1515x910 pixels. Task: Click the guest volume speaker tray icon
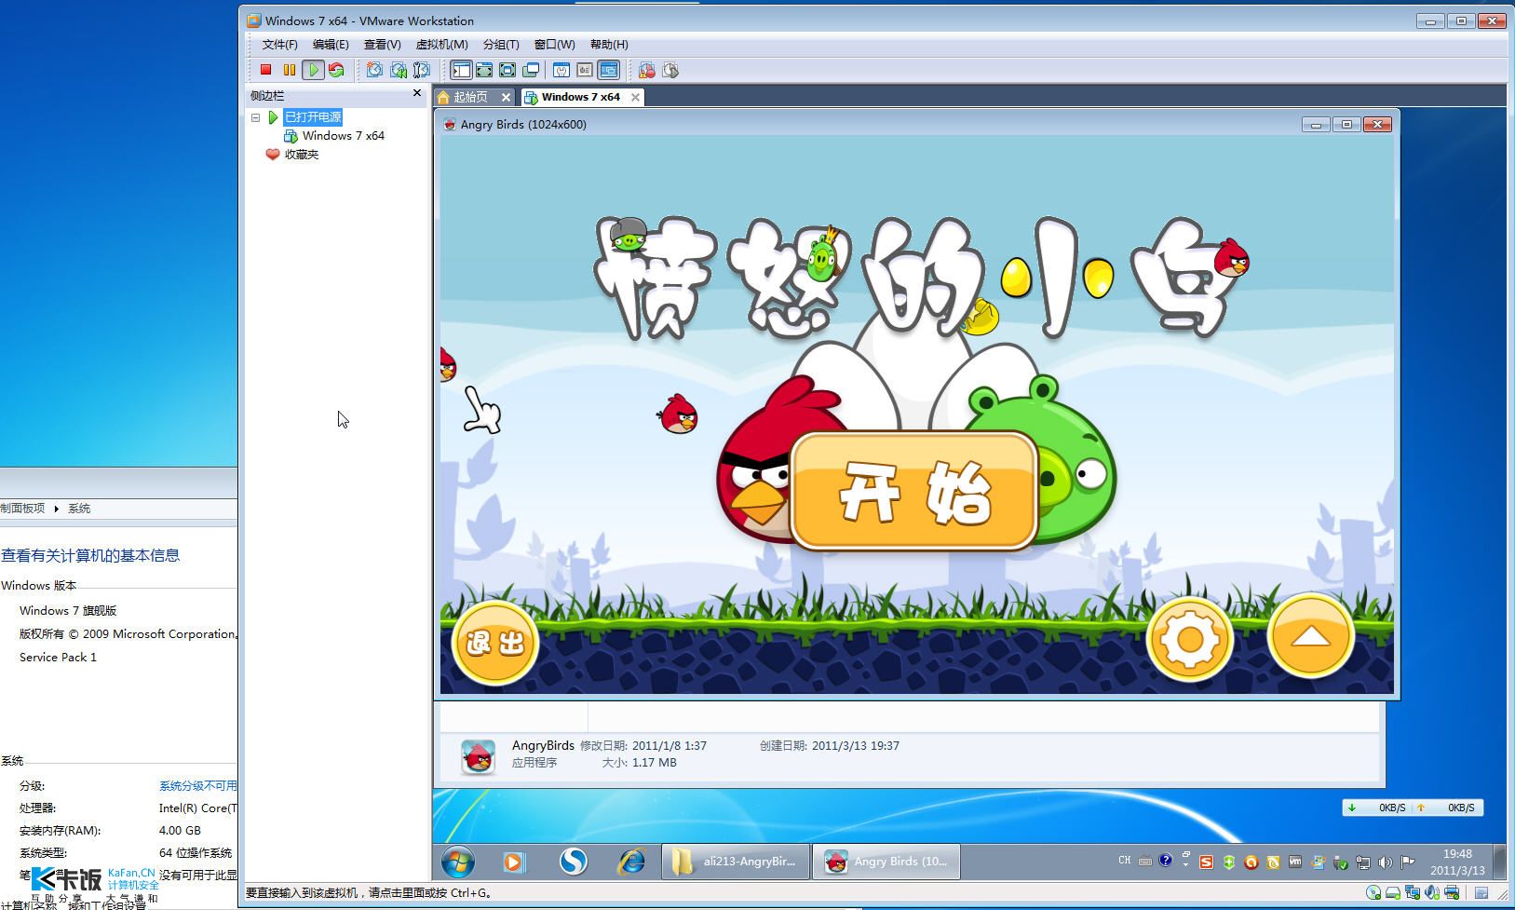point(1385,862)
